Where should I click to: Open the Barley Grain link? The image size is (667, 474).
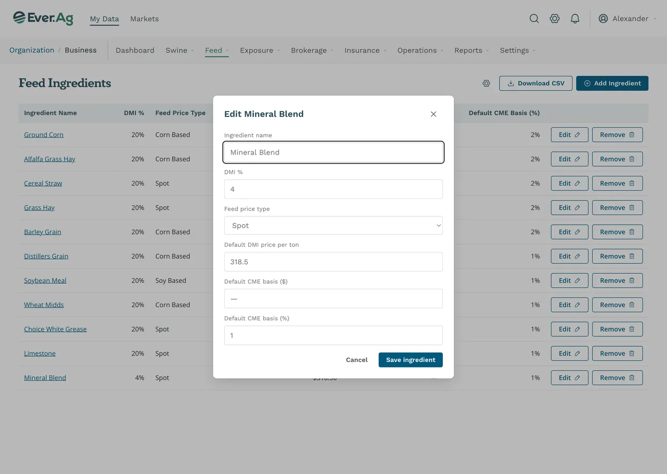[x=43, y=232]
